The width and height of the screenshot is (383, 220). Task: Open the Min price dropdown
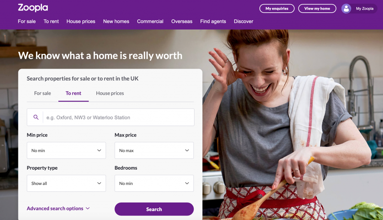point(66,150)
